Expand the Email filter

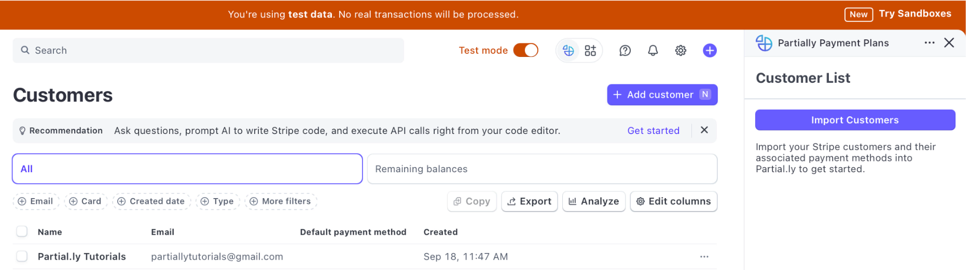[36, 201]
